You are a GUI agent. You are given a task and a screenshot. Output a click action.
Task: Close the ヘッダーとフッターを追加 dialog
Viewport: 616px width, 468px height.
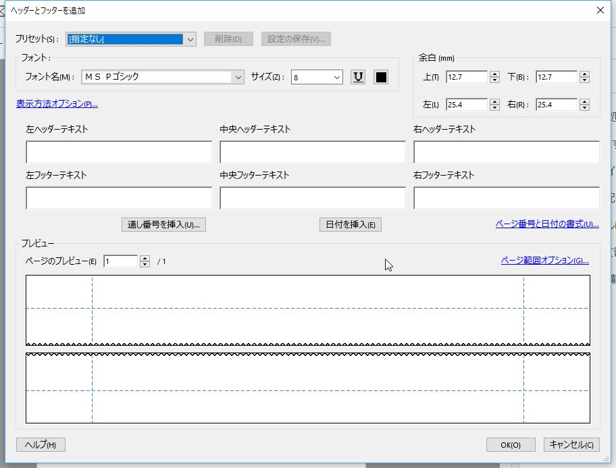[600, 10]
